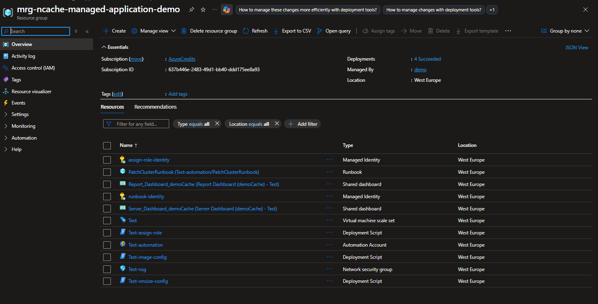The image size is (598, 304).
Task: Click the Add tags link
Action: point(178,94)
